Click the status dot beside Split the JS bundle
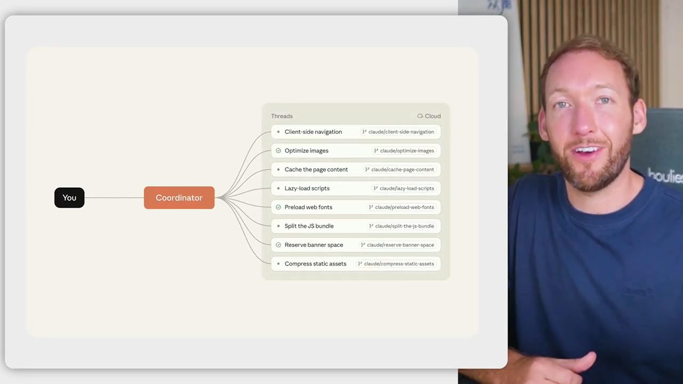 point(278,226)
